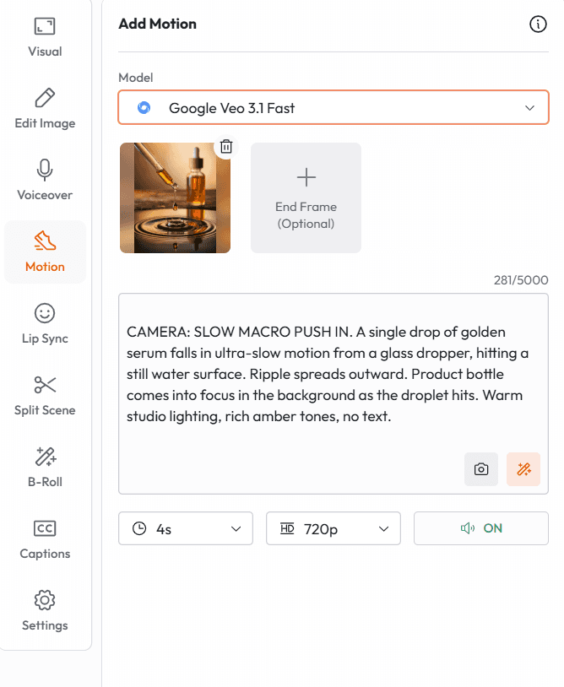Click the info icon beside Add Motion

tap(538, 24)
